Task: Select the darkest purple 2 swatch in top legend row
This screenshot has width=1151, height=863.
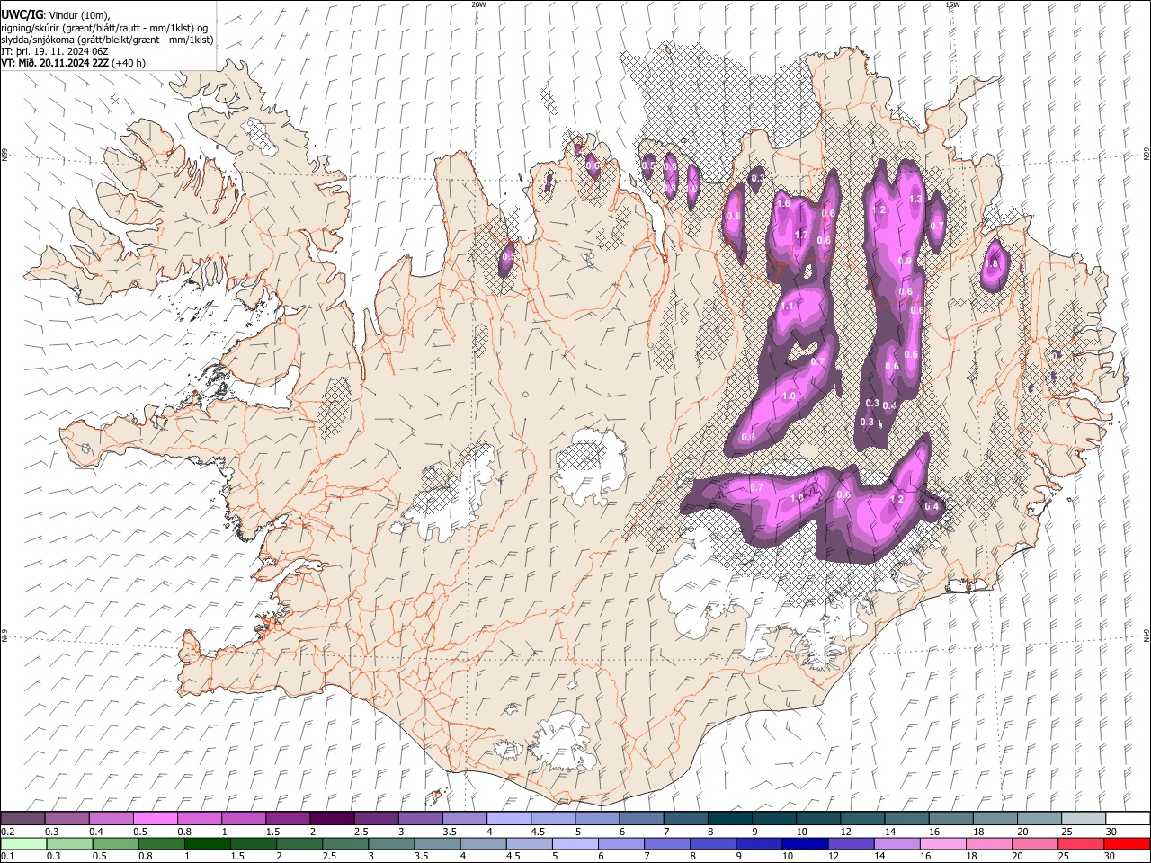Action: click(332, 818)
